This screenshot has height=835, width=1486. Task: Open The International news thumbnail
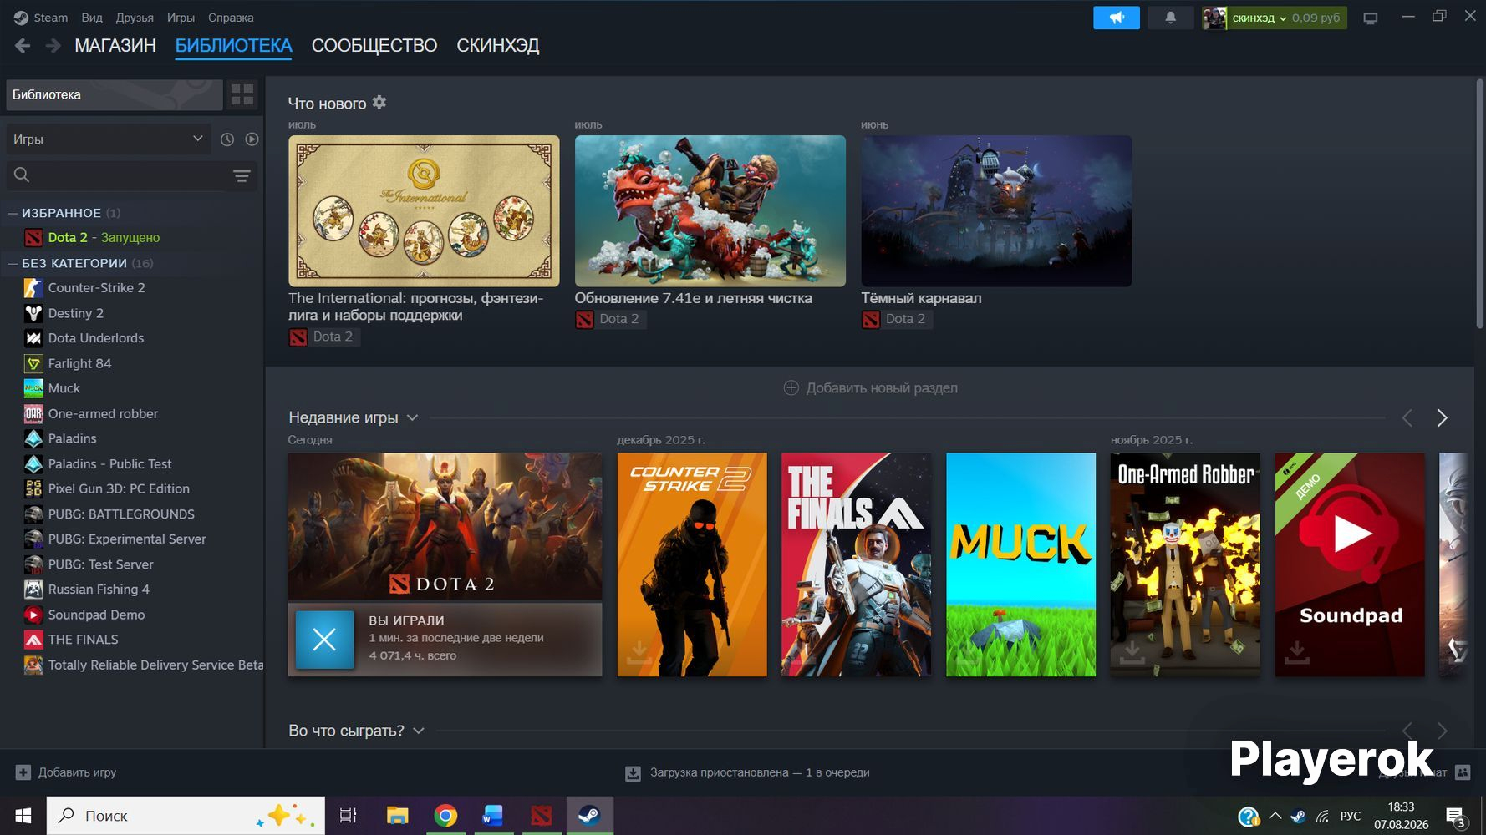[424, 211]
